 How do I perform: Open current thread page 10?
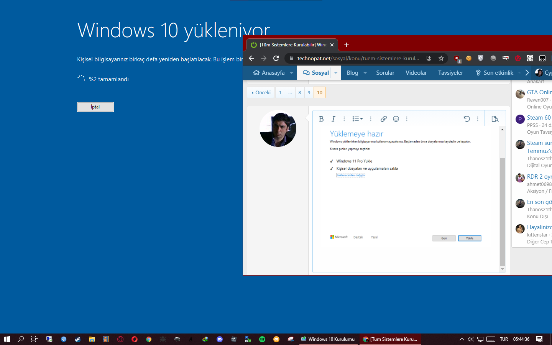pyautogui.click(x=320, y=92)
